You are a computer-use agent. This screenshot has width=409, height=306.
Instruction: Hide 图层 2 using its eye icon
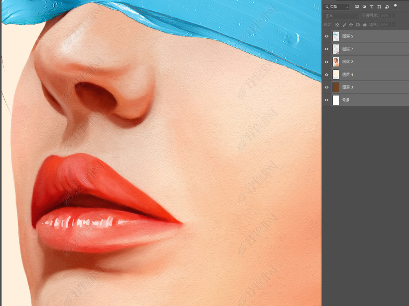coord(327,62)
